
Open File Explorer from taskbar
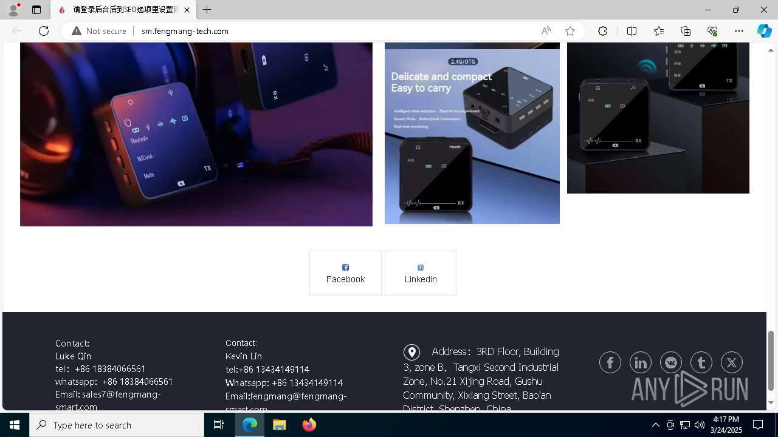(x=279, y=425)
